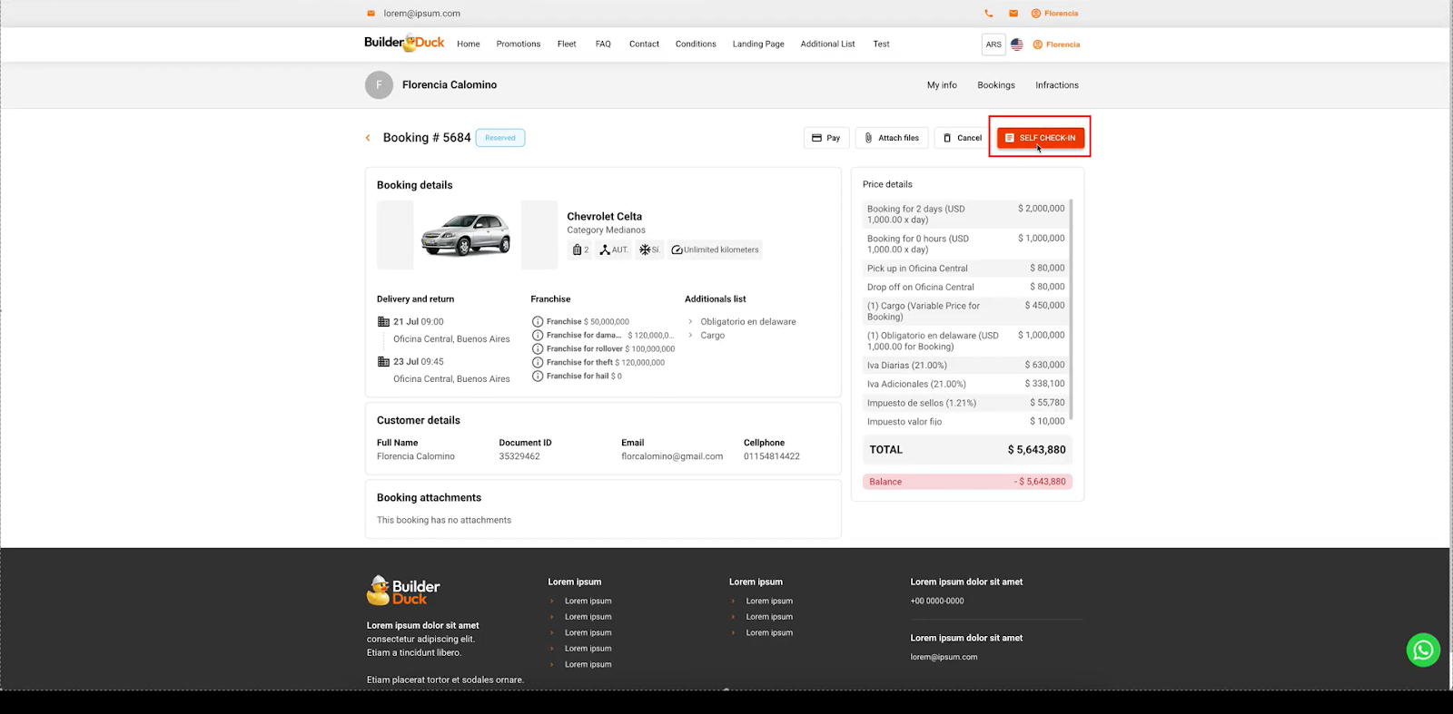
Task: Click the US flag language icon
Action: (1017, 44)
